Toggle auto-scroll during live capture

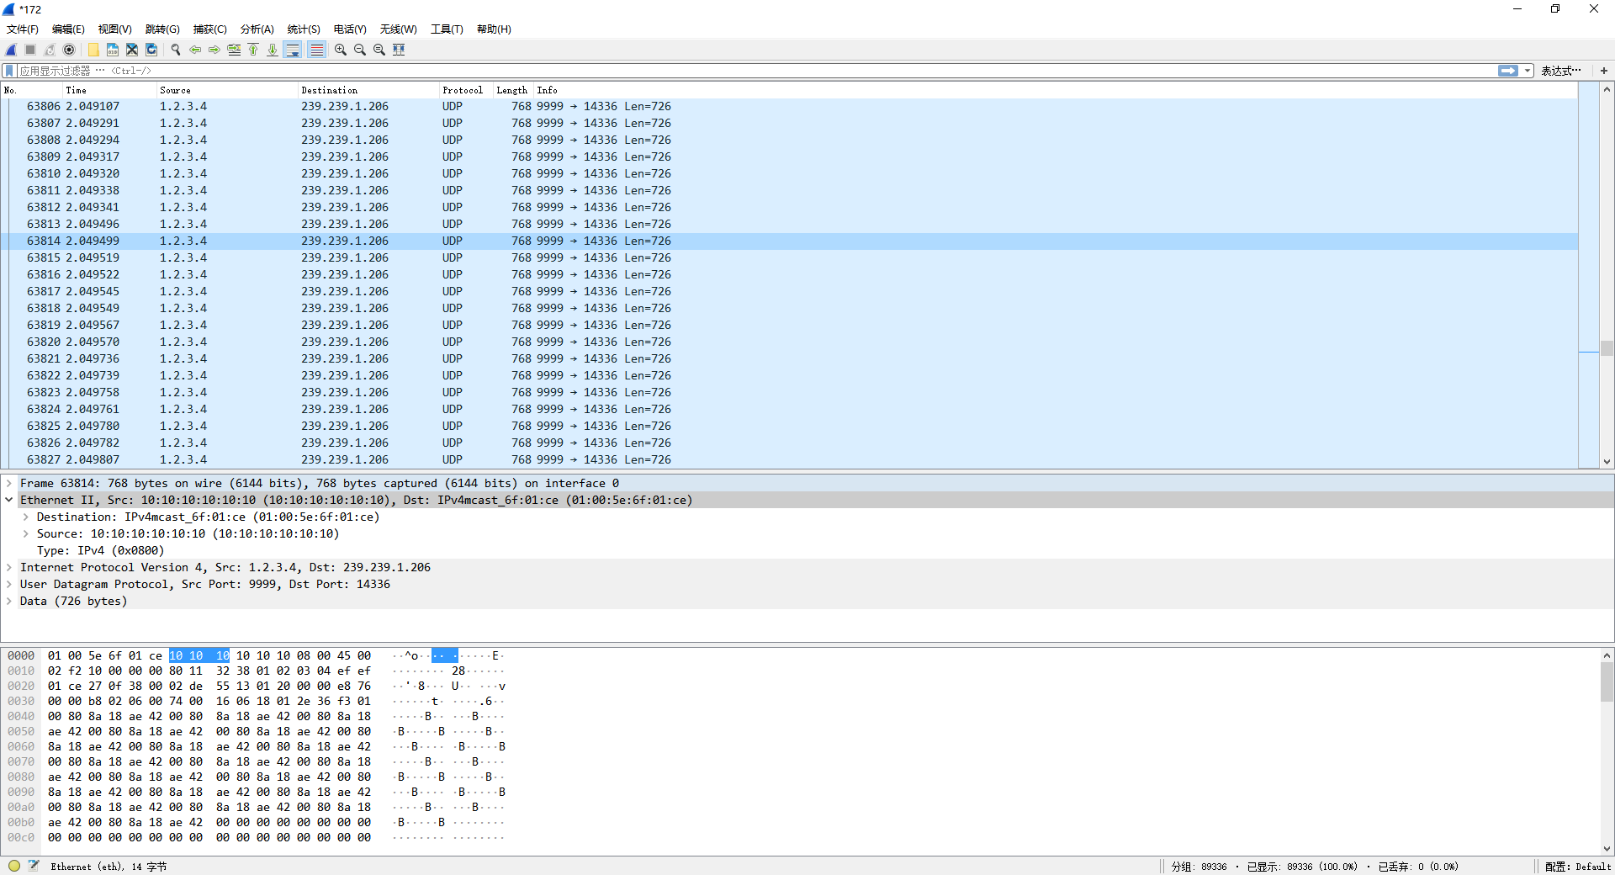(x=293, y=50)
